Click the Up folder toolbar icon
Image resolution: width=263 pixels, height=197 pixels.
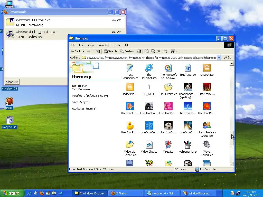tap(98, 51)
